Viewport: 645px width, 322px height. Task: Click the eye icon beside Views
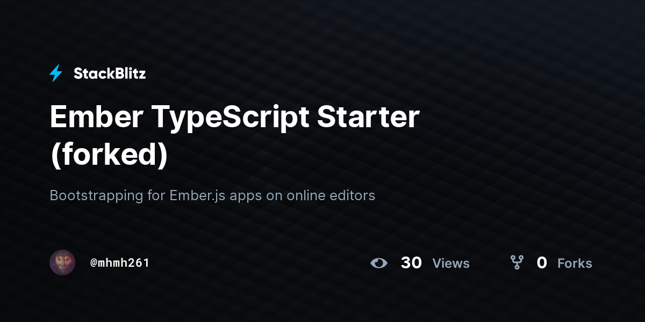[379, 263]
